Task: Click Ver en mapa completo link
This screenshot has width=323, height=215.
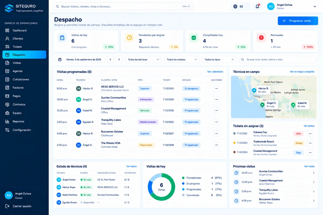Action: pyautogui.click(x=302, y=72)
